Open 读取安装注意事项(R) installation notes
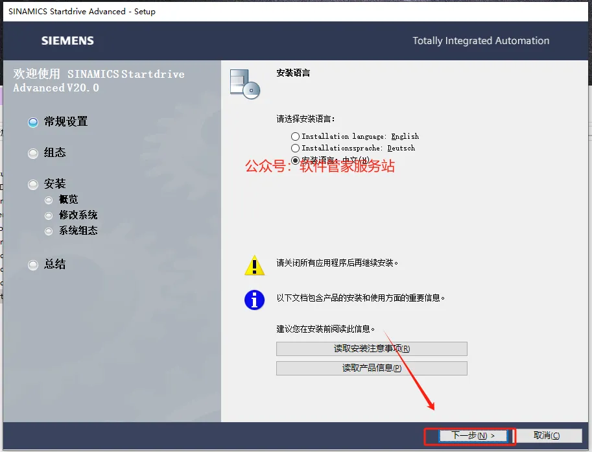Viewport: 592px width, 452px height. tap(372, 348)
